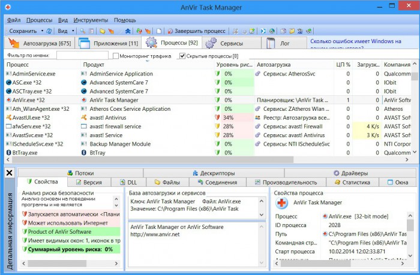This screenshot has height=275, width=420.
Task: Switch to the Сервисы tab
Action: point(231,43)
